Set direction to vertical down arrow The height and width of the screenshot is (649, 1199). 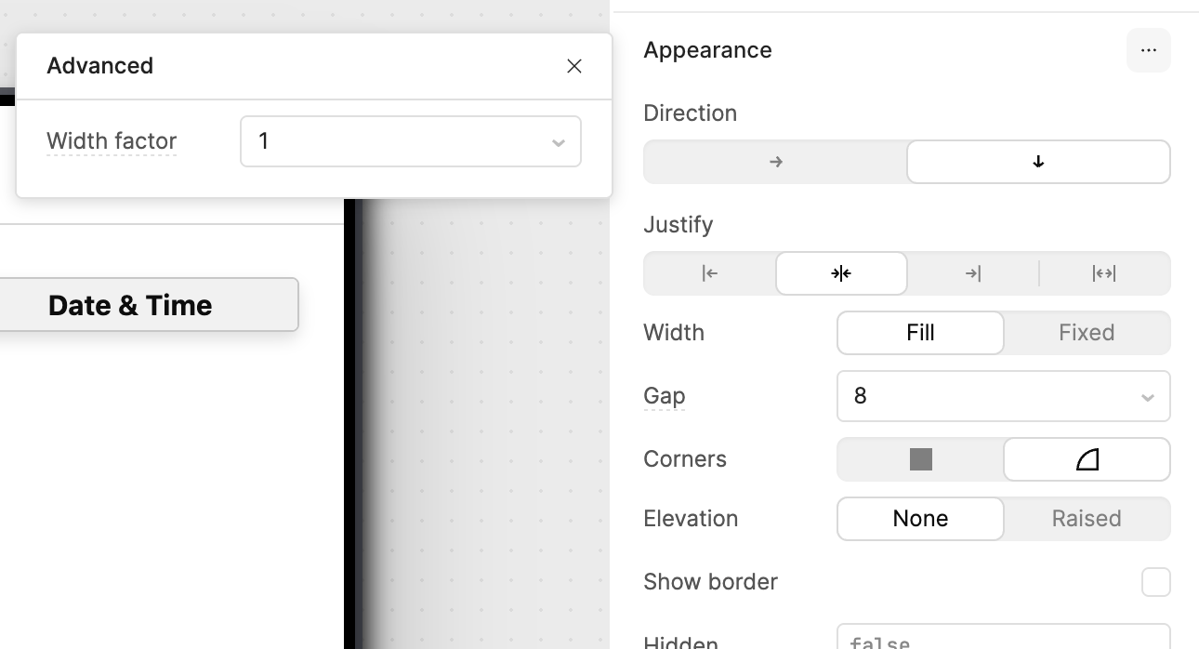(x=1038, y=162)
